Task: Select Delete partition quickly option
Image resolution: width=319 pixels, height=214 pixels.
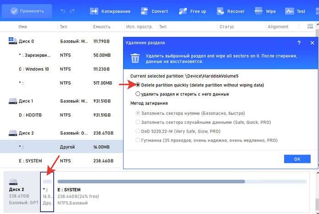Action: [138, 85]
